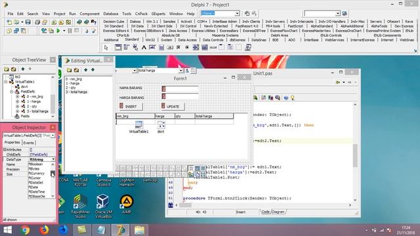420x236 pixels.
Task: Switch to the Data Access palette tab
Action: tap(187, 40)
